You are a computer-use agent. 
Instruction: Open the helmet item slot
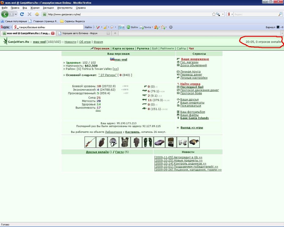(x=113, y=142)
